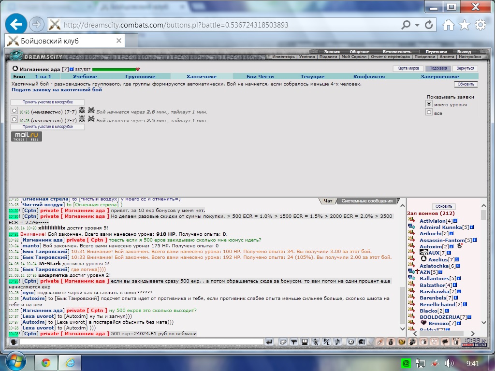495x371 pixels.
Task: Open info icon next to Aziatochka[6]
Action: (x=458, y=266)
